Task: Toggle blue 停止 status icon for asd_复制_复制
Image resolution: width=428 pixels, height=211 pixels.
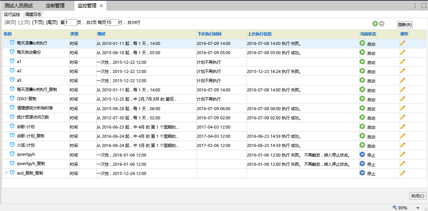Action: click(x=362, y=173)
